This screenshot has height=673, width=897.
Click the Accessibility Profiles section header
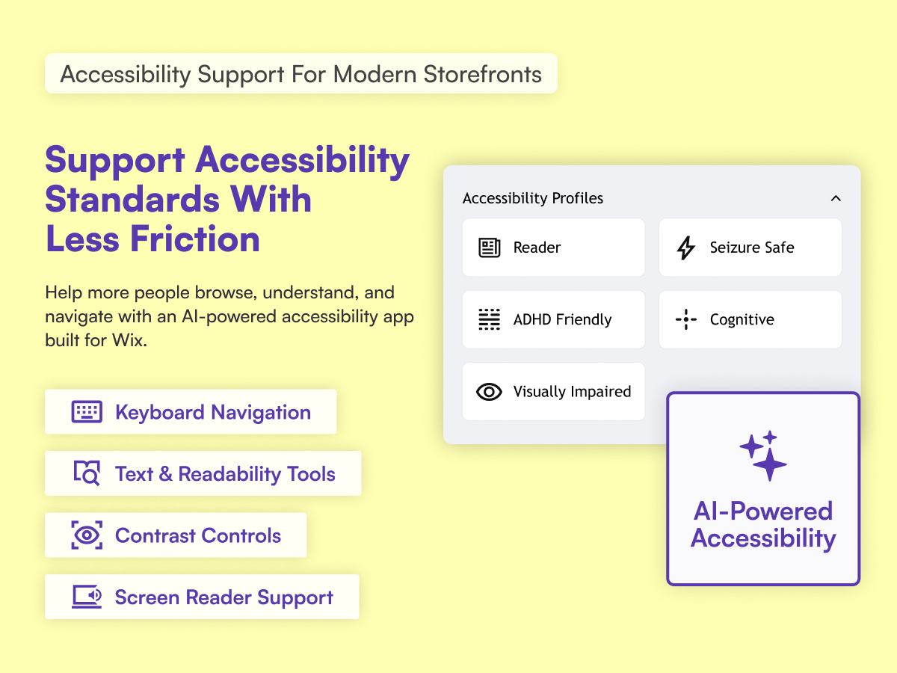pos(533,198)
